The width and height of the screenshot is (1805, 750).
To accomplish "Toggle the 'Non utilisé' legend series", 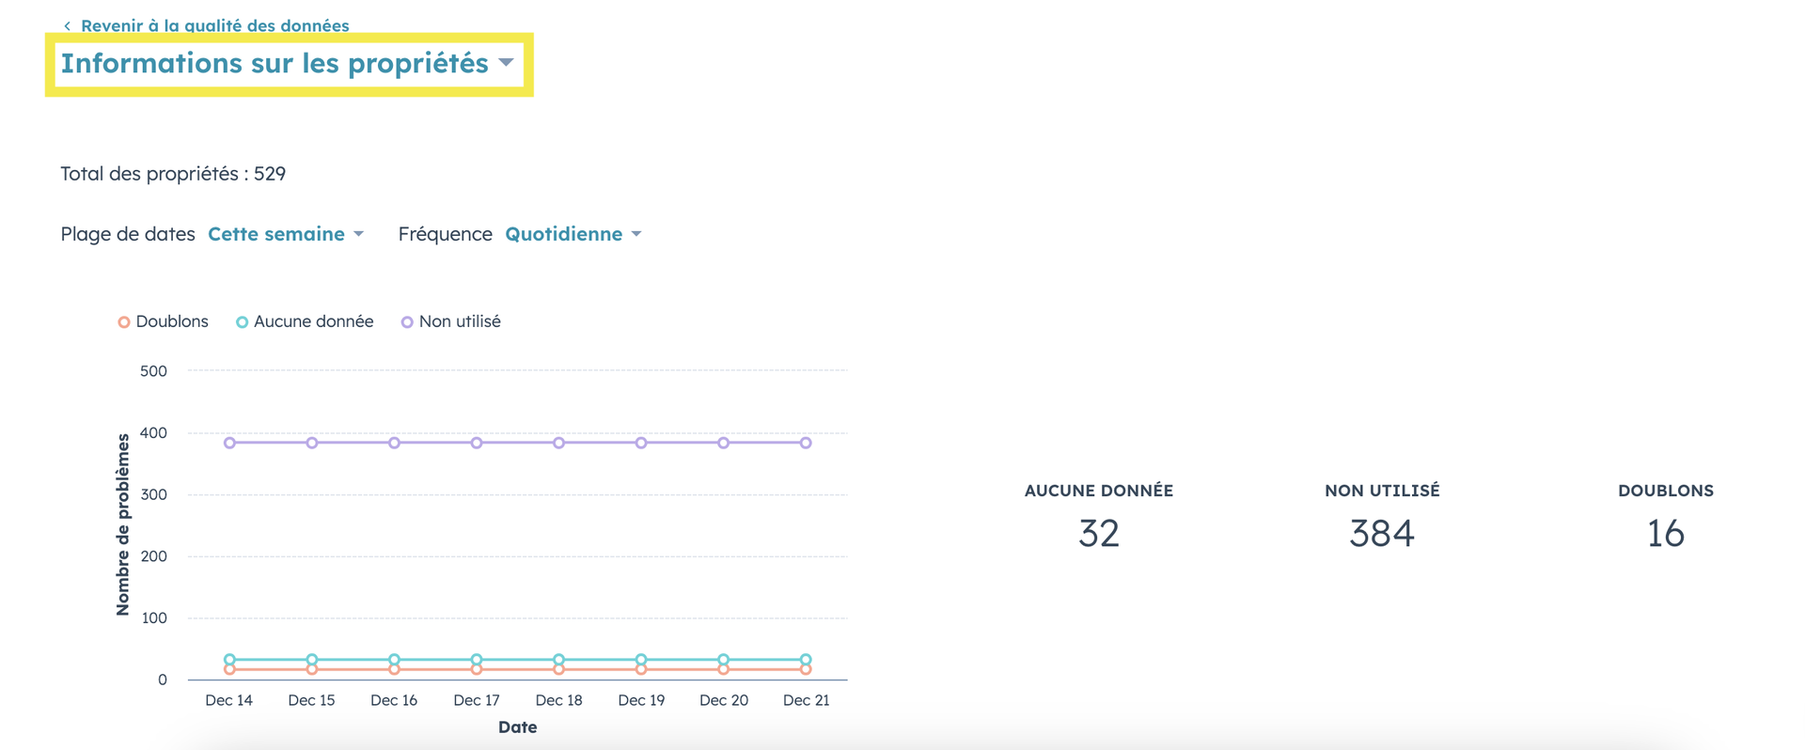I will coord(450,321).
